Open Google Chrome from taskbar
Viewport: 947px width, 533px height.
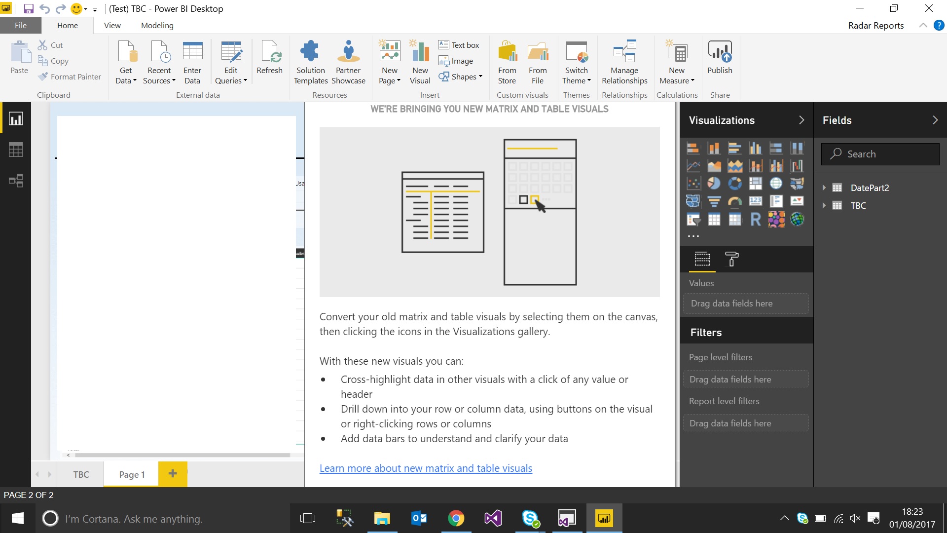coord(456,518)
